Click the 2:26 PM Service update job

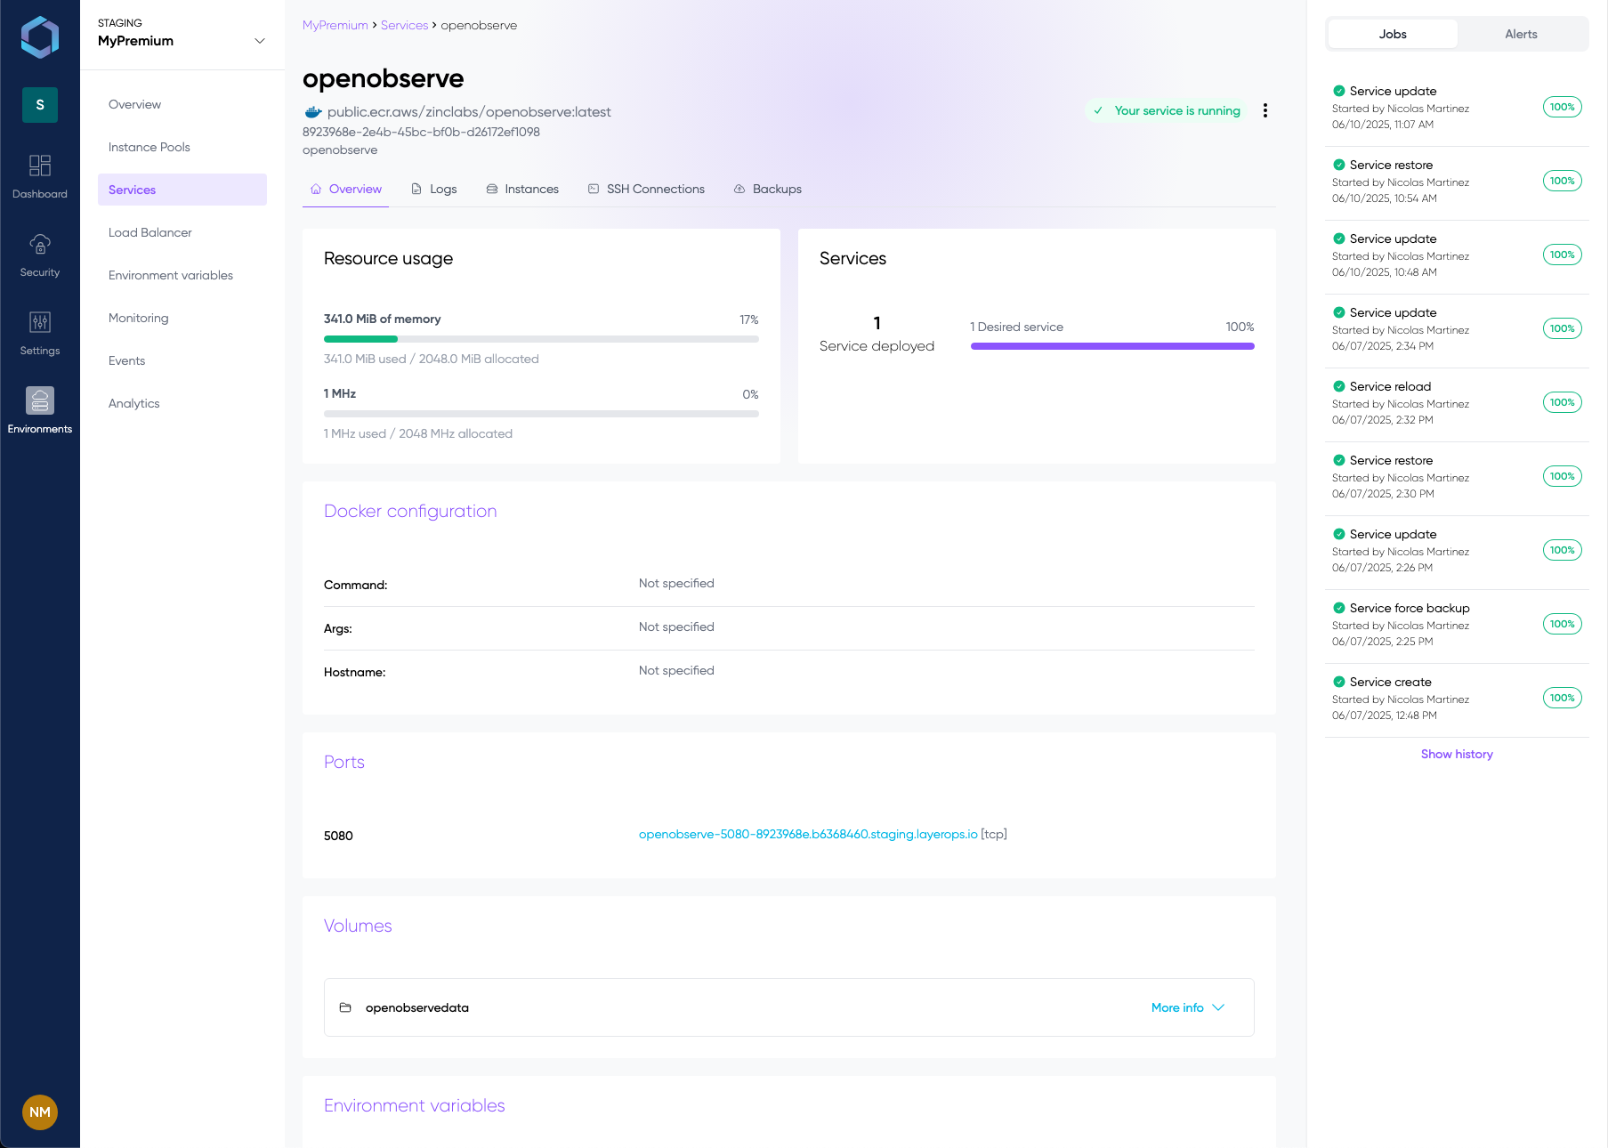[1457, 552]
